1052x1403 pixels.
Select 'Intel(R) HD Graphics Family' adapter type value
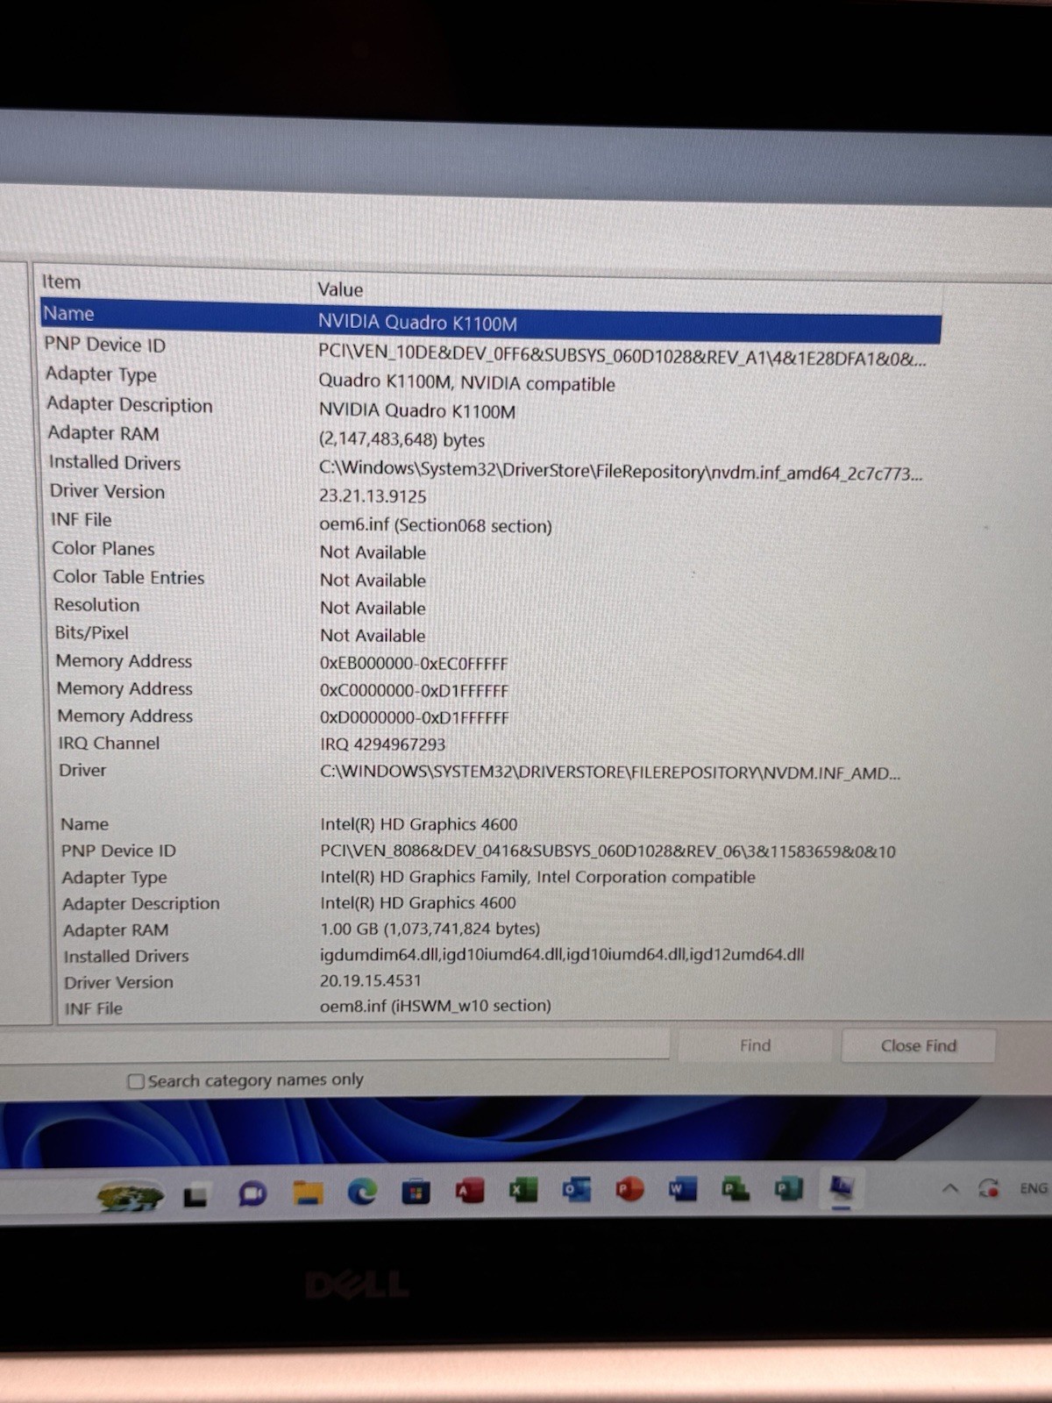coord(537,877)
